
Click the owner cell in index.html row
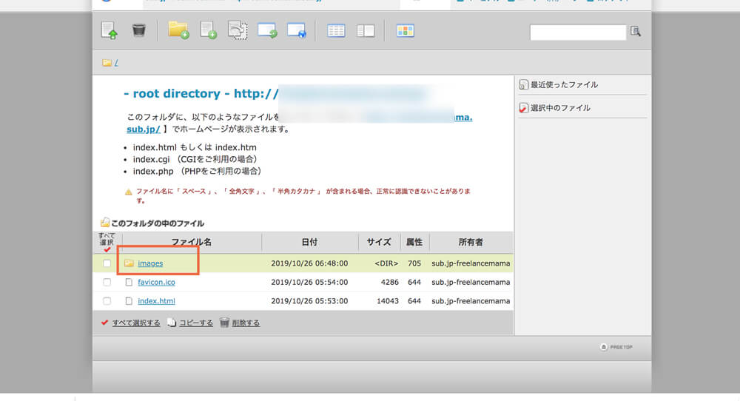point(471,301)
